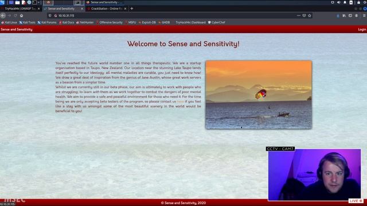Open the Kali Forums bookmark
Image resolution: width=367 pixels, height=206 pixels.
tap(47, 22)
